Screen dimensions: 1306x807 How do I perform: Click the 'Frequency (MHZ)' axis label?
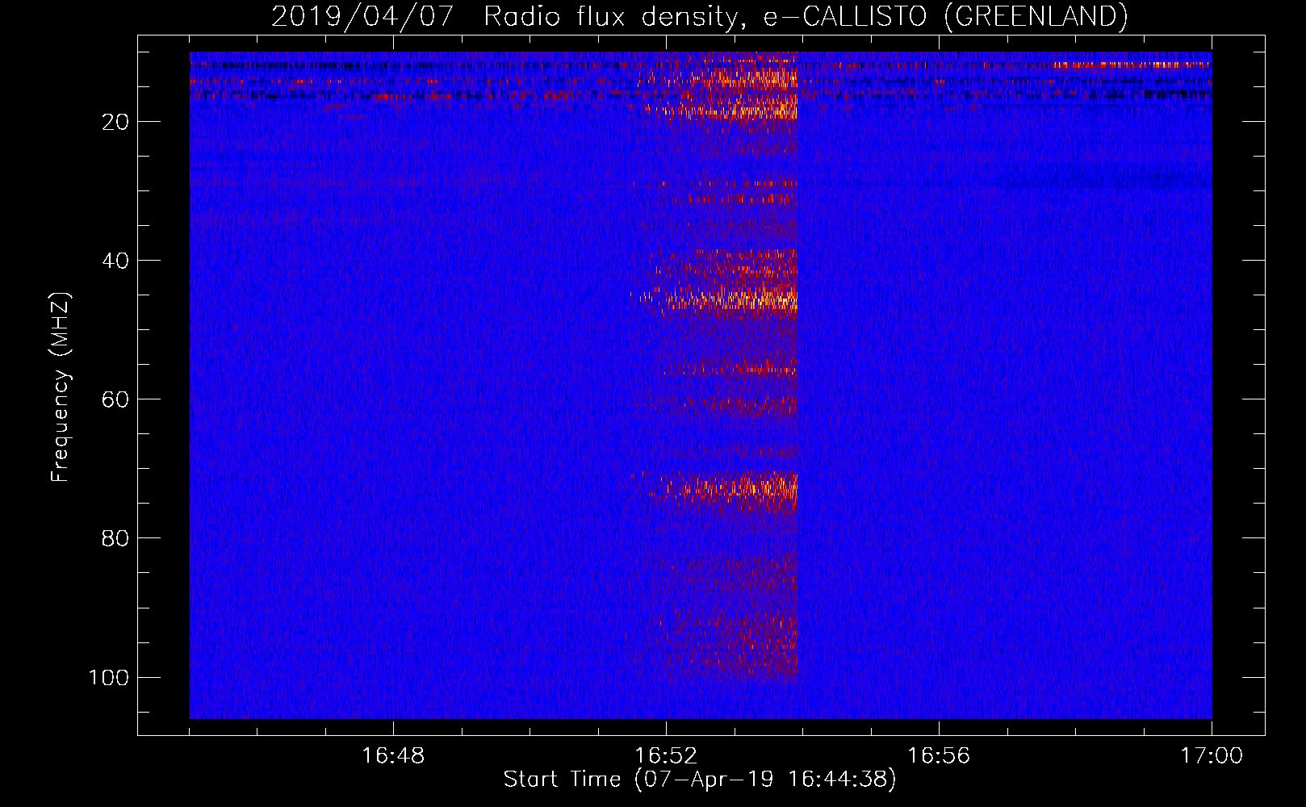(61, 387)
